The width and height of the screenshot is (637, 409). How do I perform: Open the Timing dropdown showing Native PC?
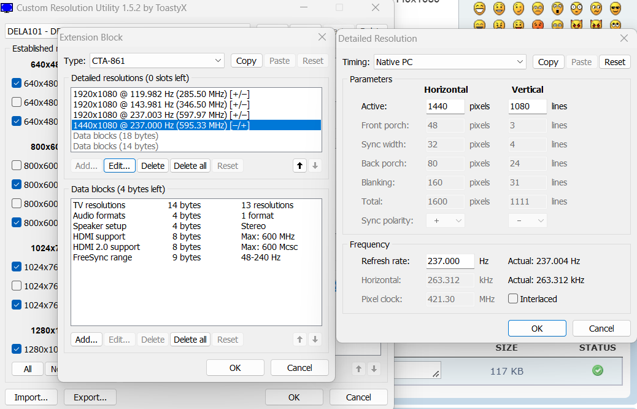pyautogui.click(x=450, y=62)
